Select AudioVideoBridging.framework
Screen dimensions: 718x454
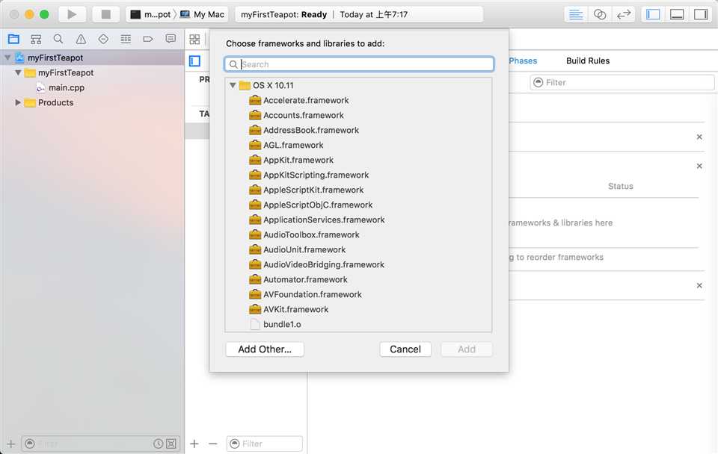317,265
